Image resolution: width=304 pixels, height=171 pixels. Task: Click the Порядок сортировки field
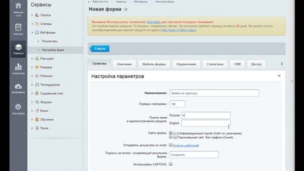coord(177,104)
